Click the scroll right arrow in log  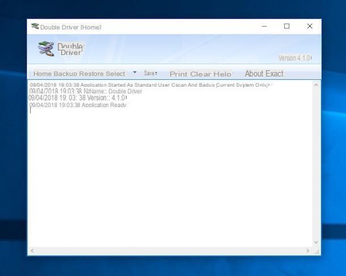(x=307, y=250)
